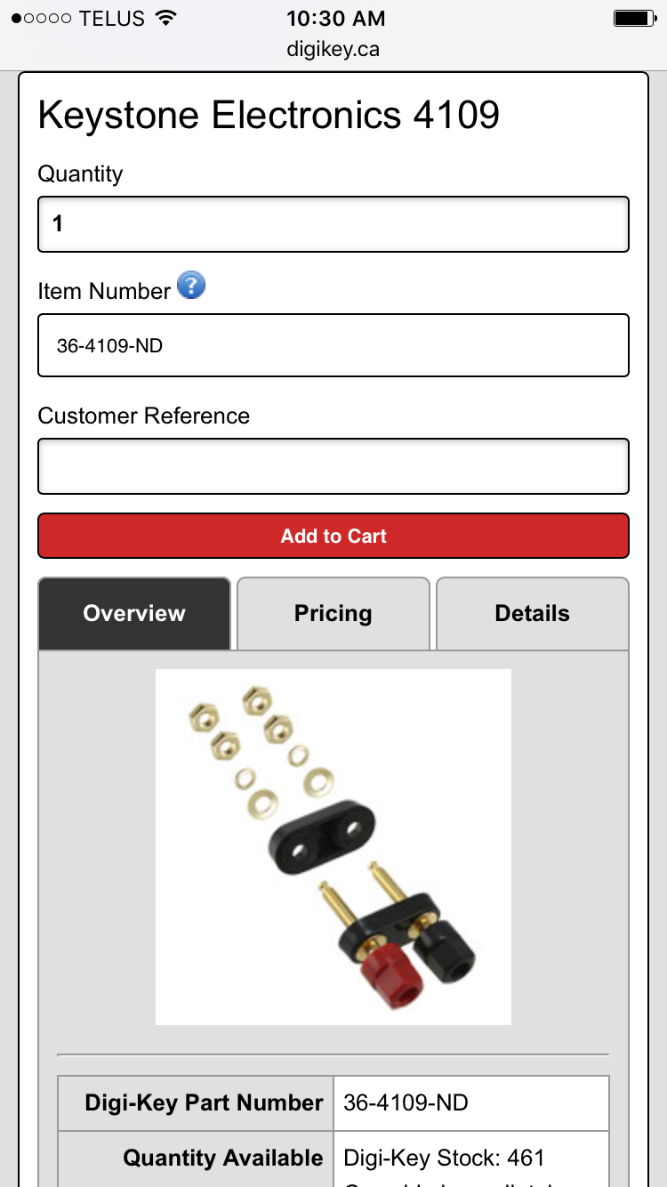The width and height of the screenshot is (667, 1187).
Task: Open the Details tab
Action: (532, 613)
